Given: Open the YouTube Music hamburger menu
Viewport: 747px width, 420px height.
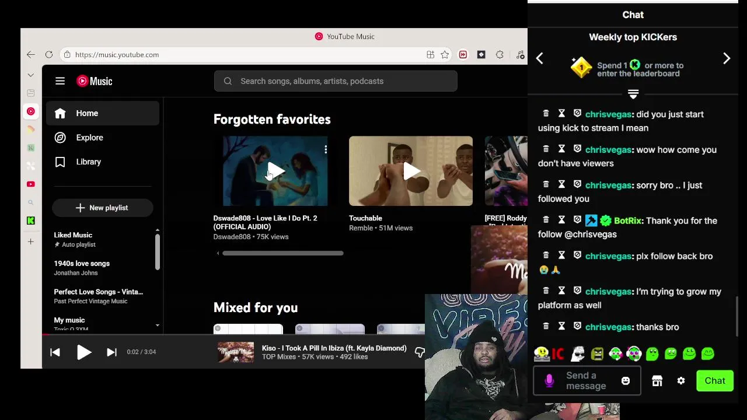Looking at the screenshot, I should tap(60, 81).
